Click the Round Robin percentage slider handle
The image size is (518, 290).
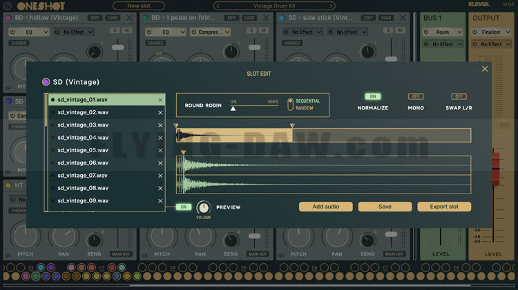point(233,108)
